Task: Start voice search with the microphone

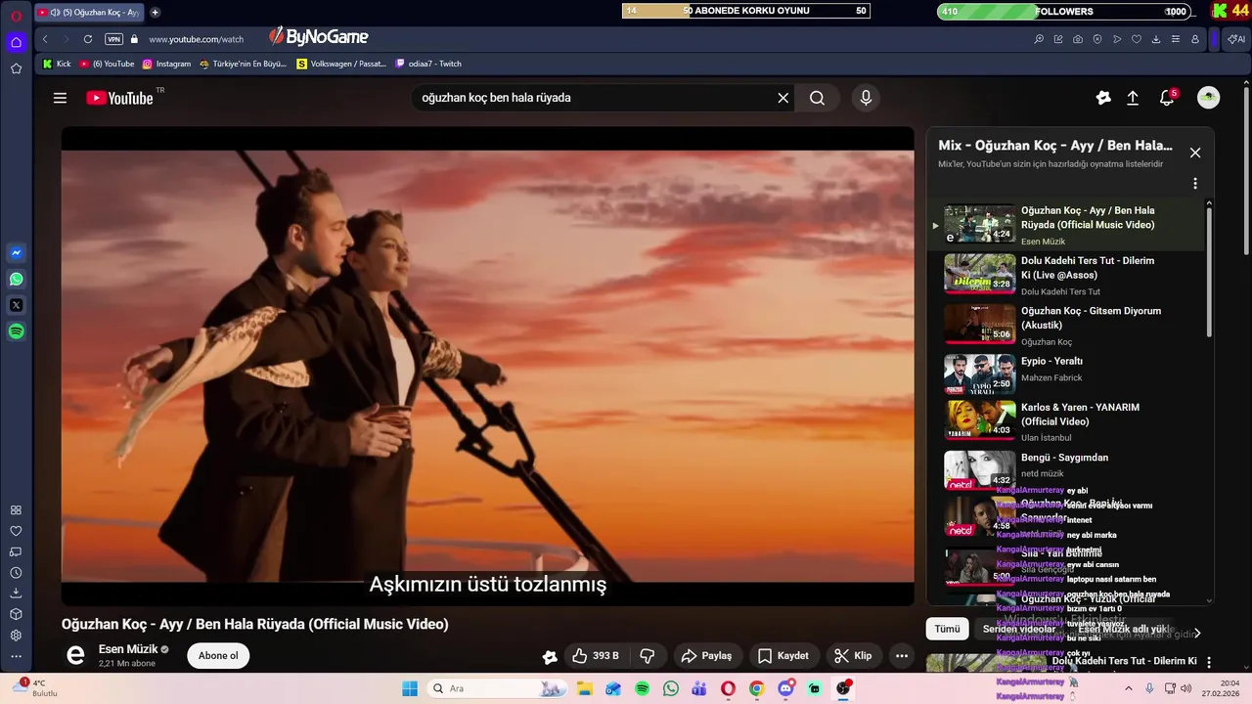Action: pyautogui.click(x=866, y=98)
